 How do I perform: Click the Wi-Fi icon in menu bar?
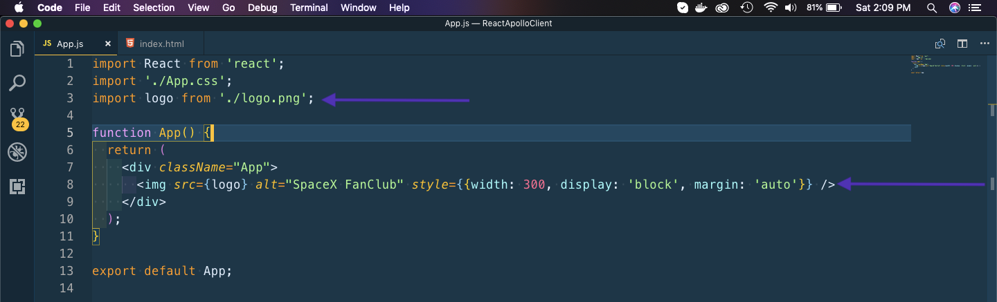point(771,8)
